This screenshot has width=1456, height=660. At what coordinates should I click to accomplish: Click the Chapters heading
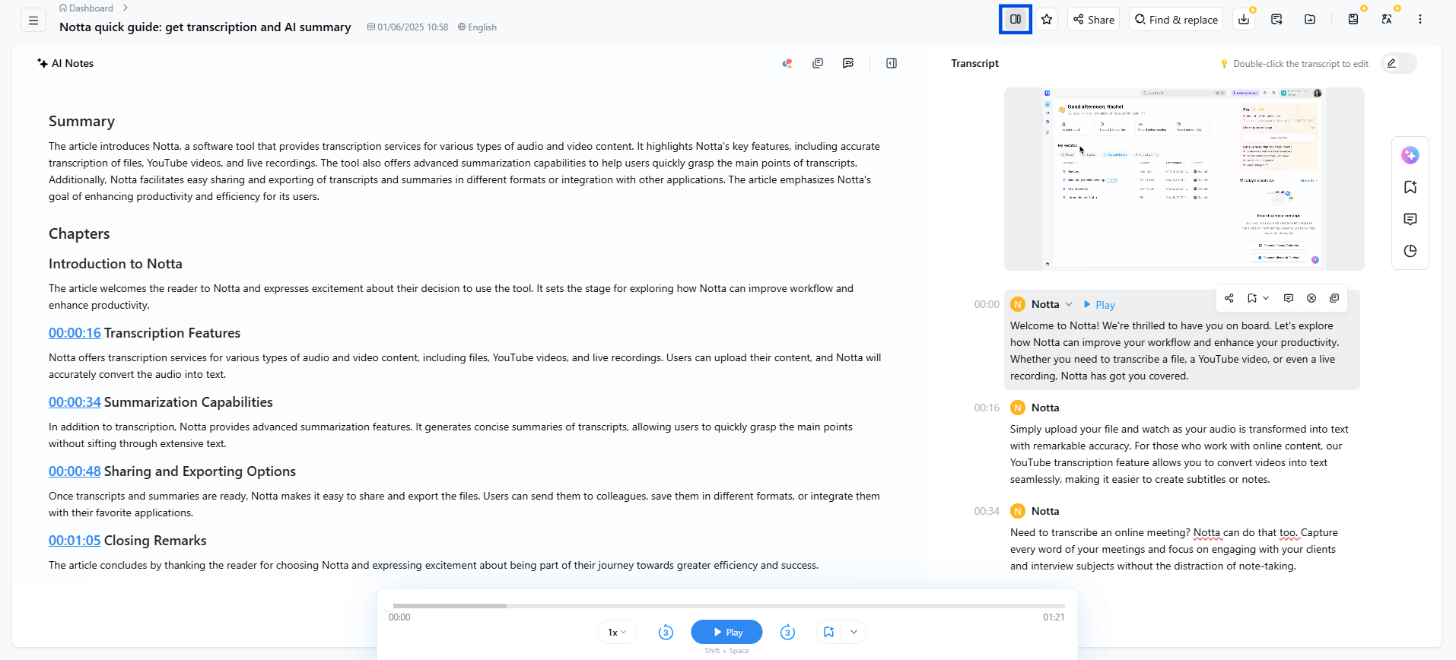point(79,234)
